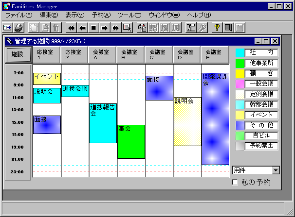The image size is (295, 217).
Task: Select the long blue booking in 会議室 E
Action: coord(215,119)
